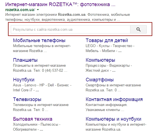This screenshot has height=137, width=155.
Task: Click description 'Жесткий диск - ...'
Action: click(x=101, y=71)
